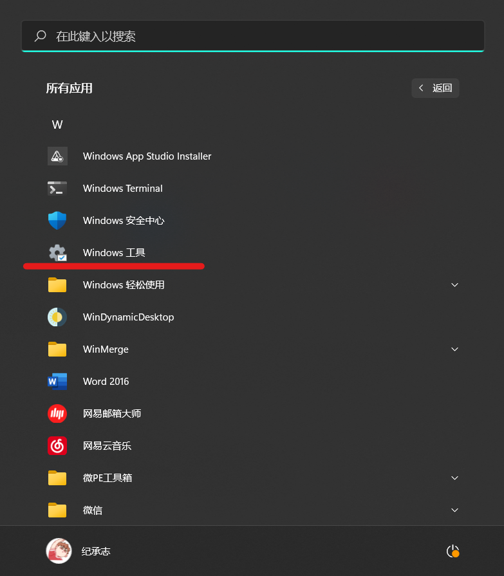Select the 网易邮箱大师 label
The height and width of the screenshot is (576, 504).
112,414
